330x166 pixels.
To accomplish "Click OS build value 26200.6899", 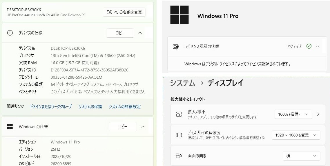I will 61,164.
